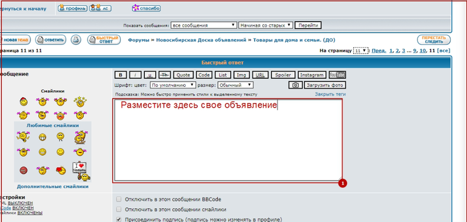Open the 'Начиная со старых' sort dropdown
The height and width of the screenshot is (222, 467).
[x=266, y=25]
